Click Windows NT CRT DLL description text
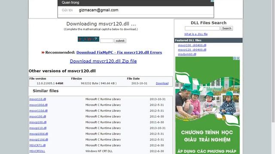This screenshot has width=275, height=154. point(99,151)
